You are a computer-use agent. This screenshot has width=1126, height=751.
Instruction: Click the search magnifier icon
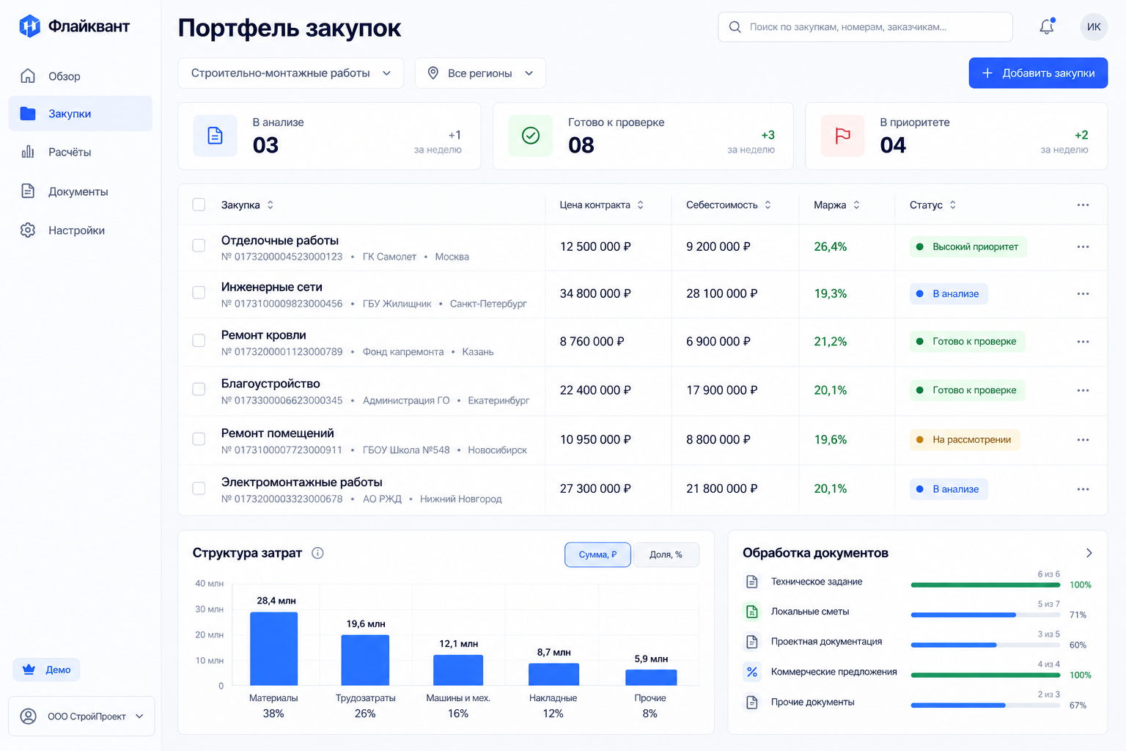tap(735, 27)
